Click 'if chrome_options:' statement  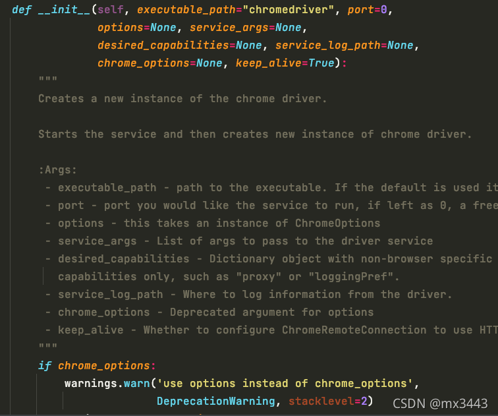97,366
